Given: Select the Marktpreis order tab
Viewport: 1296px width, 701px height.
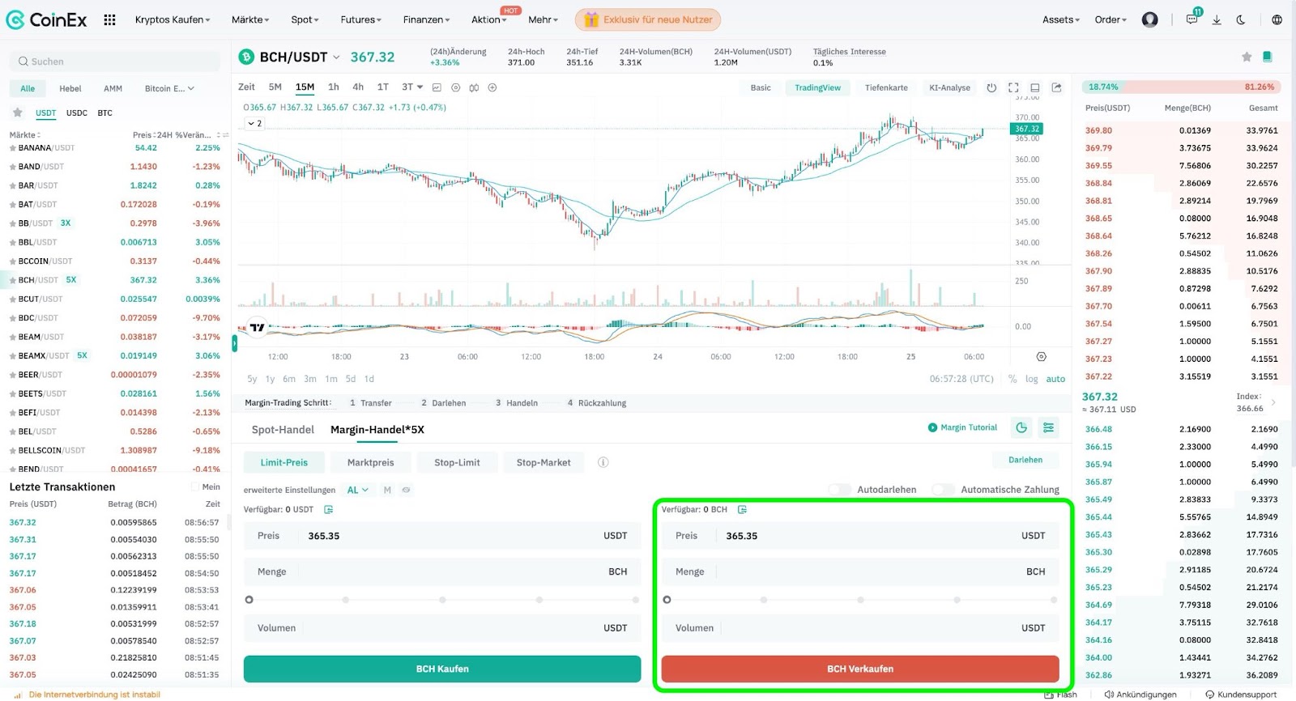Looking at the screenshot, I should tap(370, 462).
